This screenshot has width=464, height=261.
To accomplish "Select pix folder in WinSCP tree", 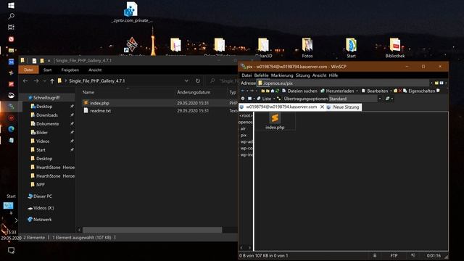I will [x=244, y=136].
